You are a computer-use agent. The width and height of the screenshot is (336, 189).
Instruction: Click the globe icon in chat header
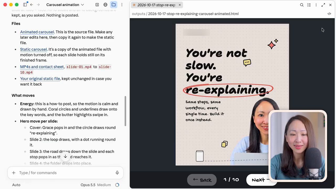(x=105, y=5)
